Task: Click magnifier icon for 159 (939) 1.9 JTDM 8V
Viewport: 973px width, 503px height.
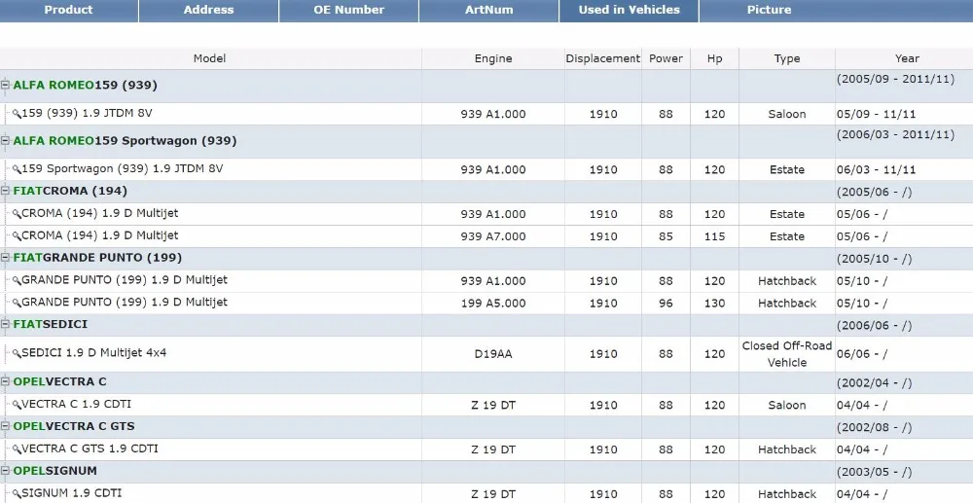Action: click(17, 114)
